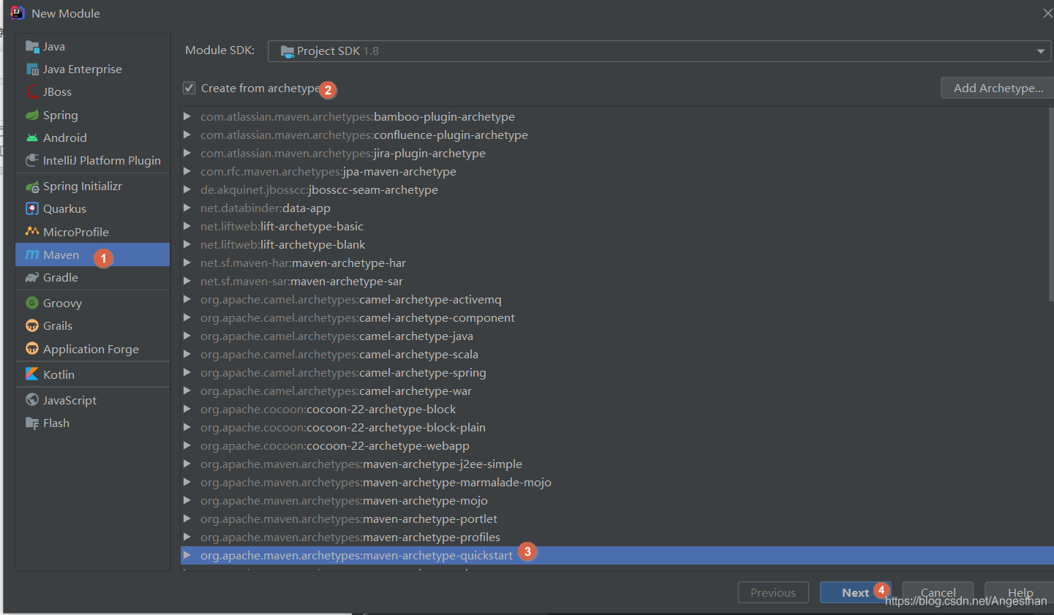The height and width of the screenshot is (615, 1054).
Task: Expand lift-archetype-basic node
Action: 187,226
